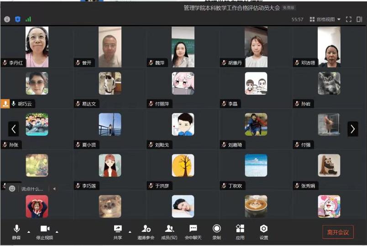Screen dimensions: 367x246
Task: Expand audio options arrow beside 静音
Action: tap(29, 231)
